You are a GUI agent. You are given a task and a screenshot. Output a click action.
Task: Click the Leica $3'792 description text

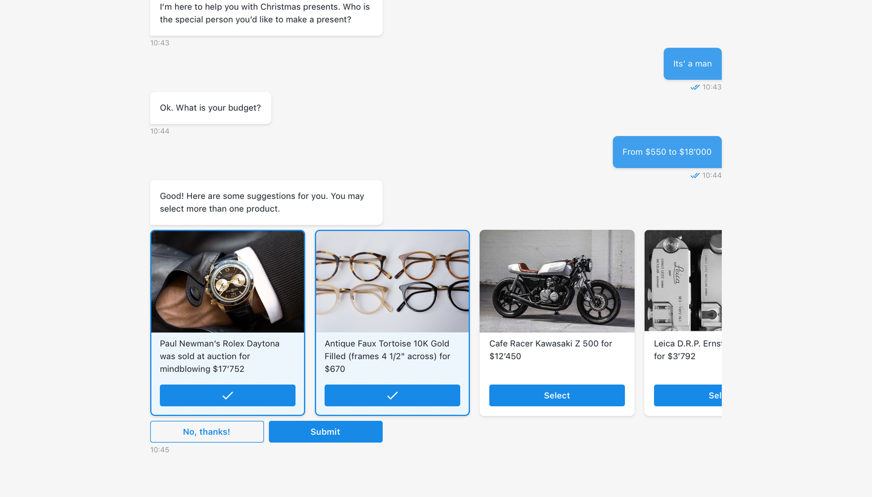click(x=688, y=350)
